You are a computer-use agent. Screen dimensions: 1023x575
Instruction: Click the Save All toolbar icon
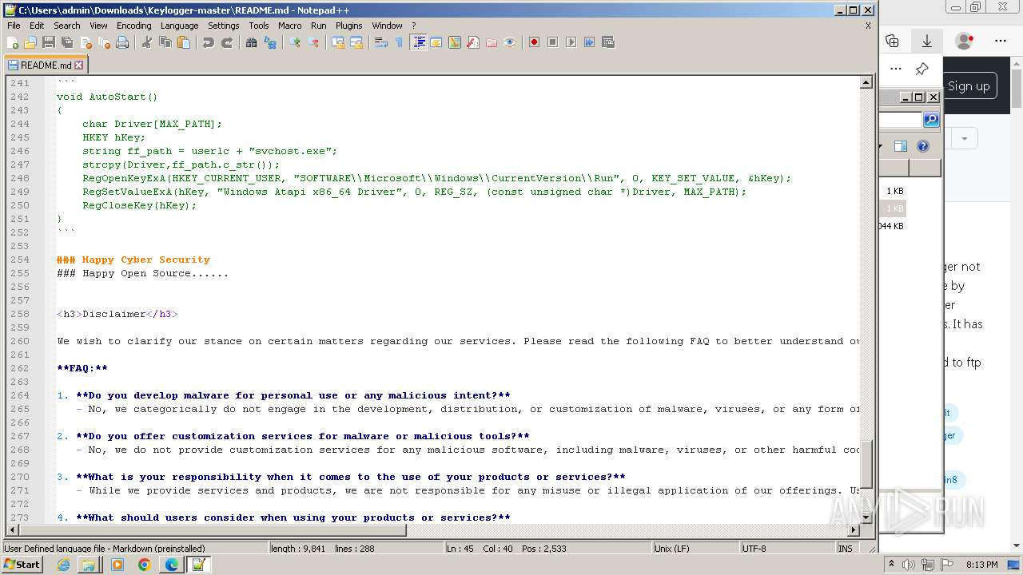pyautogui.click(x=67, y=42)
